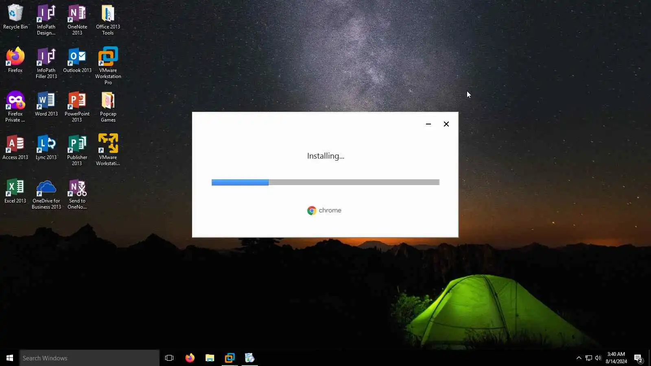
Task: Select the VMware Workstation Pro shortcut
Action: pos(108,66)
